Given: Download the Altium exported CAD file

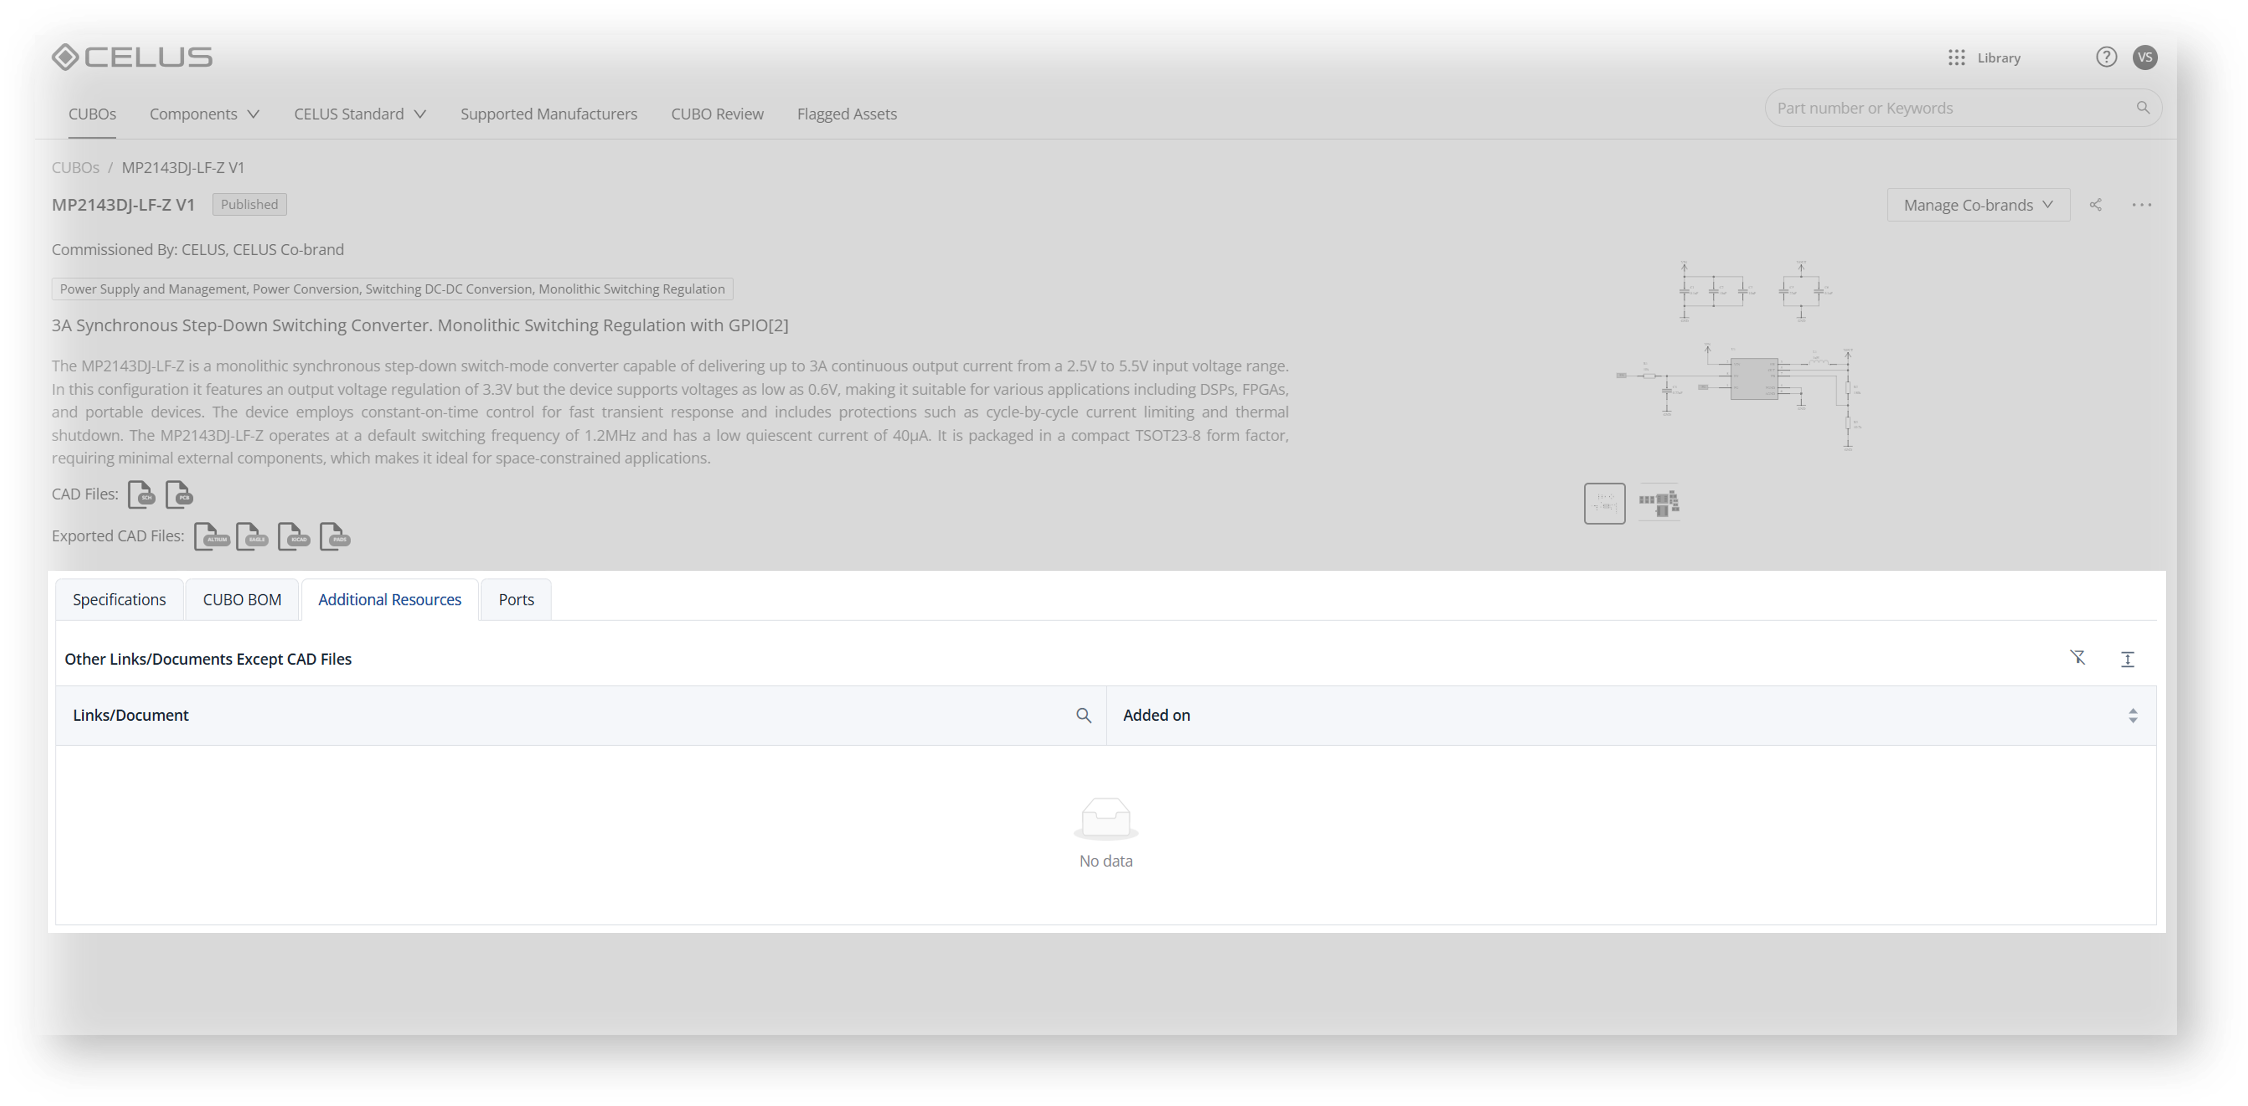Looking at the screenshot, I should (x=211, y=536).
